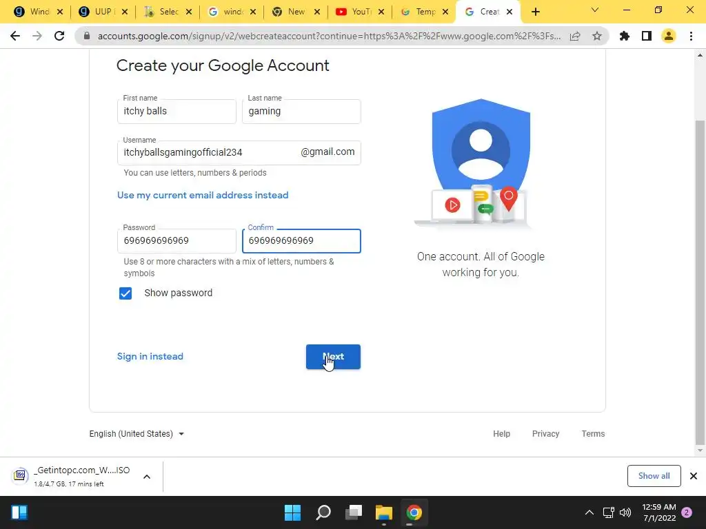
Task: Click the network tray icon
Action: click(608, 512)
